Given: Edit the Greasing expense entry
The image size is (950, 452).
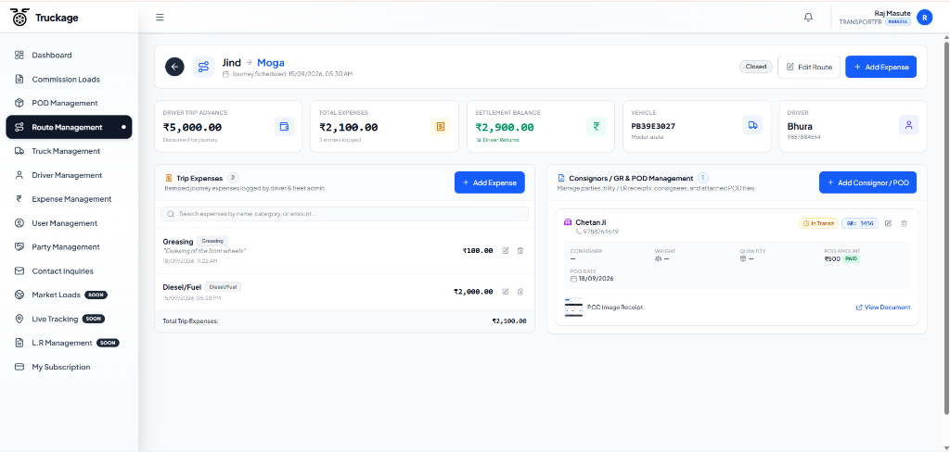Looking at the screenshot, I should [x=506, y=250].
